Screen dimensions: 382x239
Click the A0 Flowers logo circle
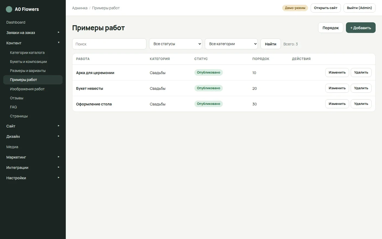click(9, 9)
